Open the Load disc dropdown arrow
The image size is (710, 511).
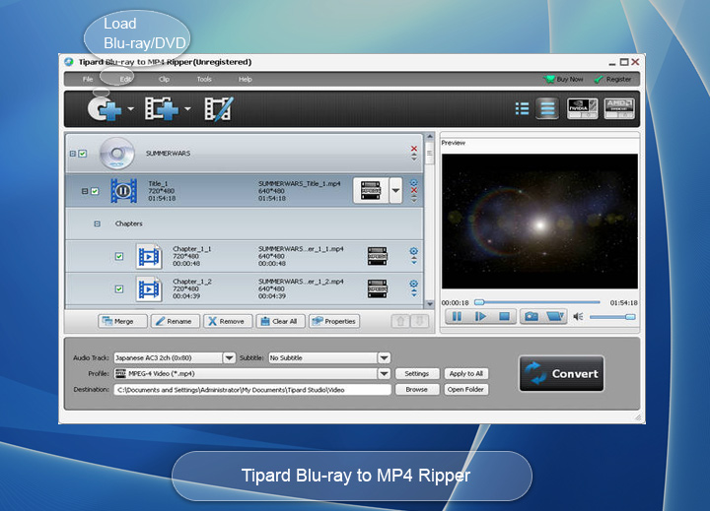(x=131, y=109)
